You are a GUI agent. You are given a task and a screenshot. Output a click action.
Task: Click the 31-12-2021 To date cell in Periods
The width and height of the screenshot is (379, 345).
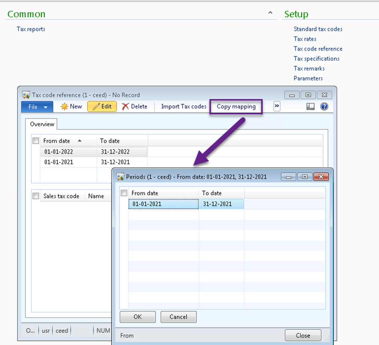pyautogui.click(x=221, y=204)
